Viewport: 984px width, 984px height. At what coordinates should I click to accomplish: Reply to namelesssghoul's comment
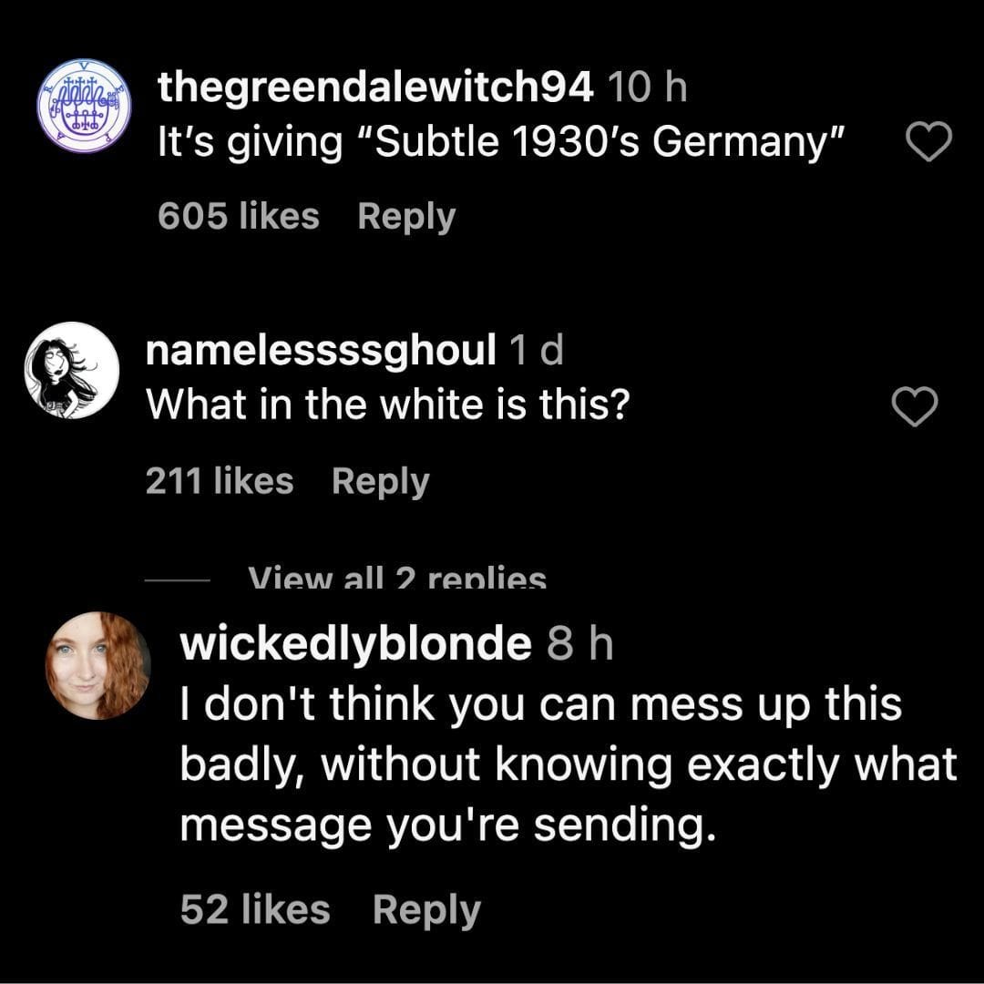(x=380, y=481)
